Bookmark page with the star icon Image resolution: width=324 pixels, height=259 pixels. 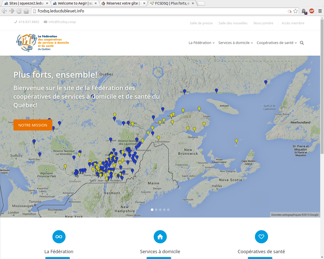[295, 11]
